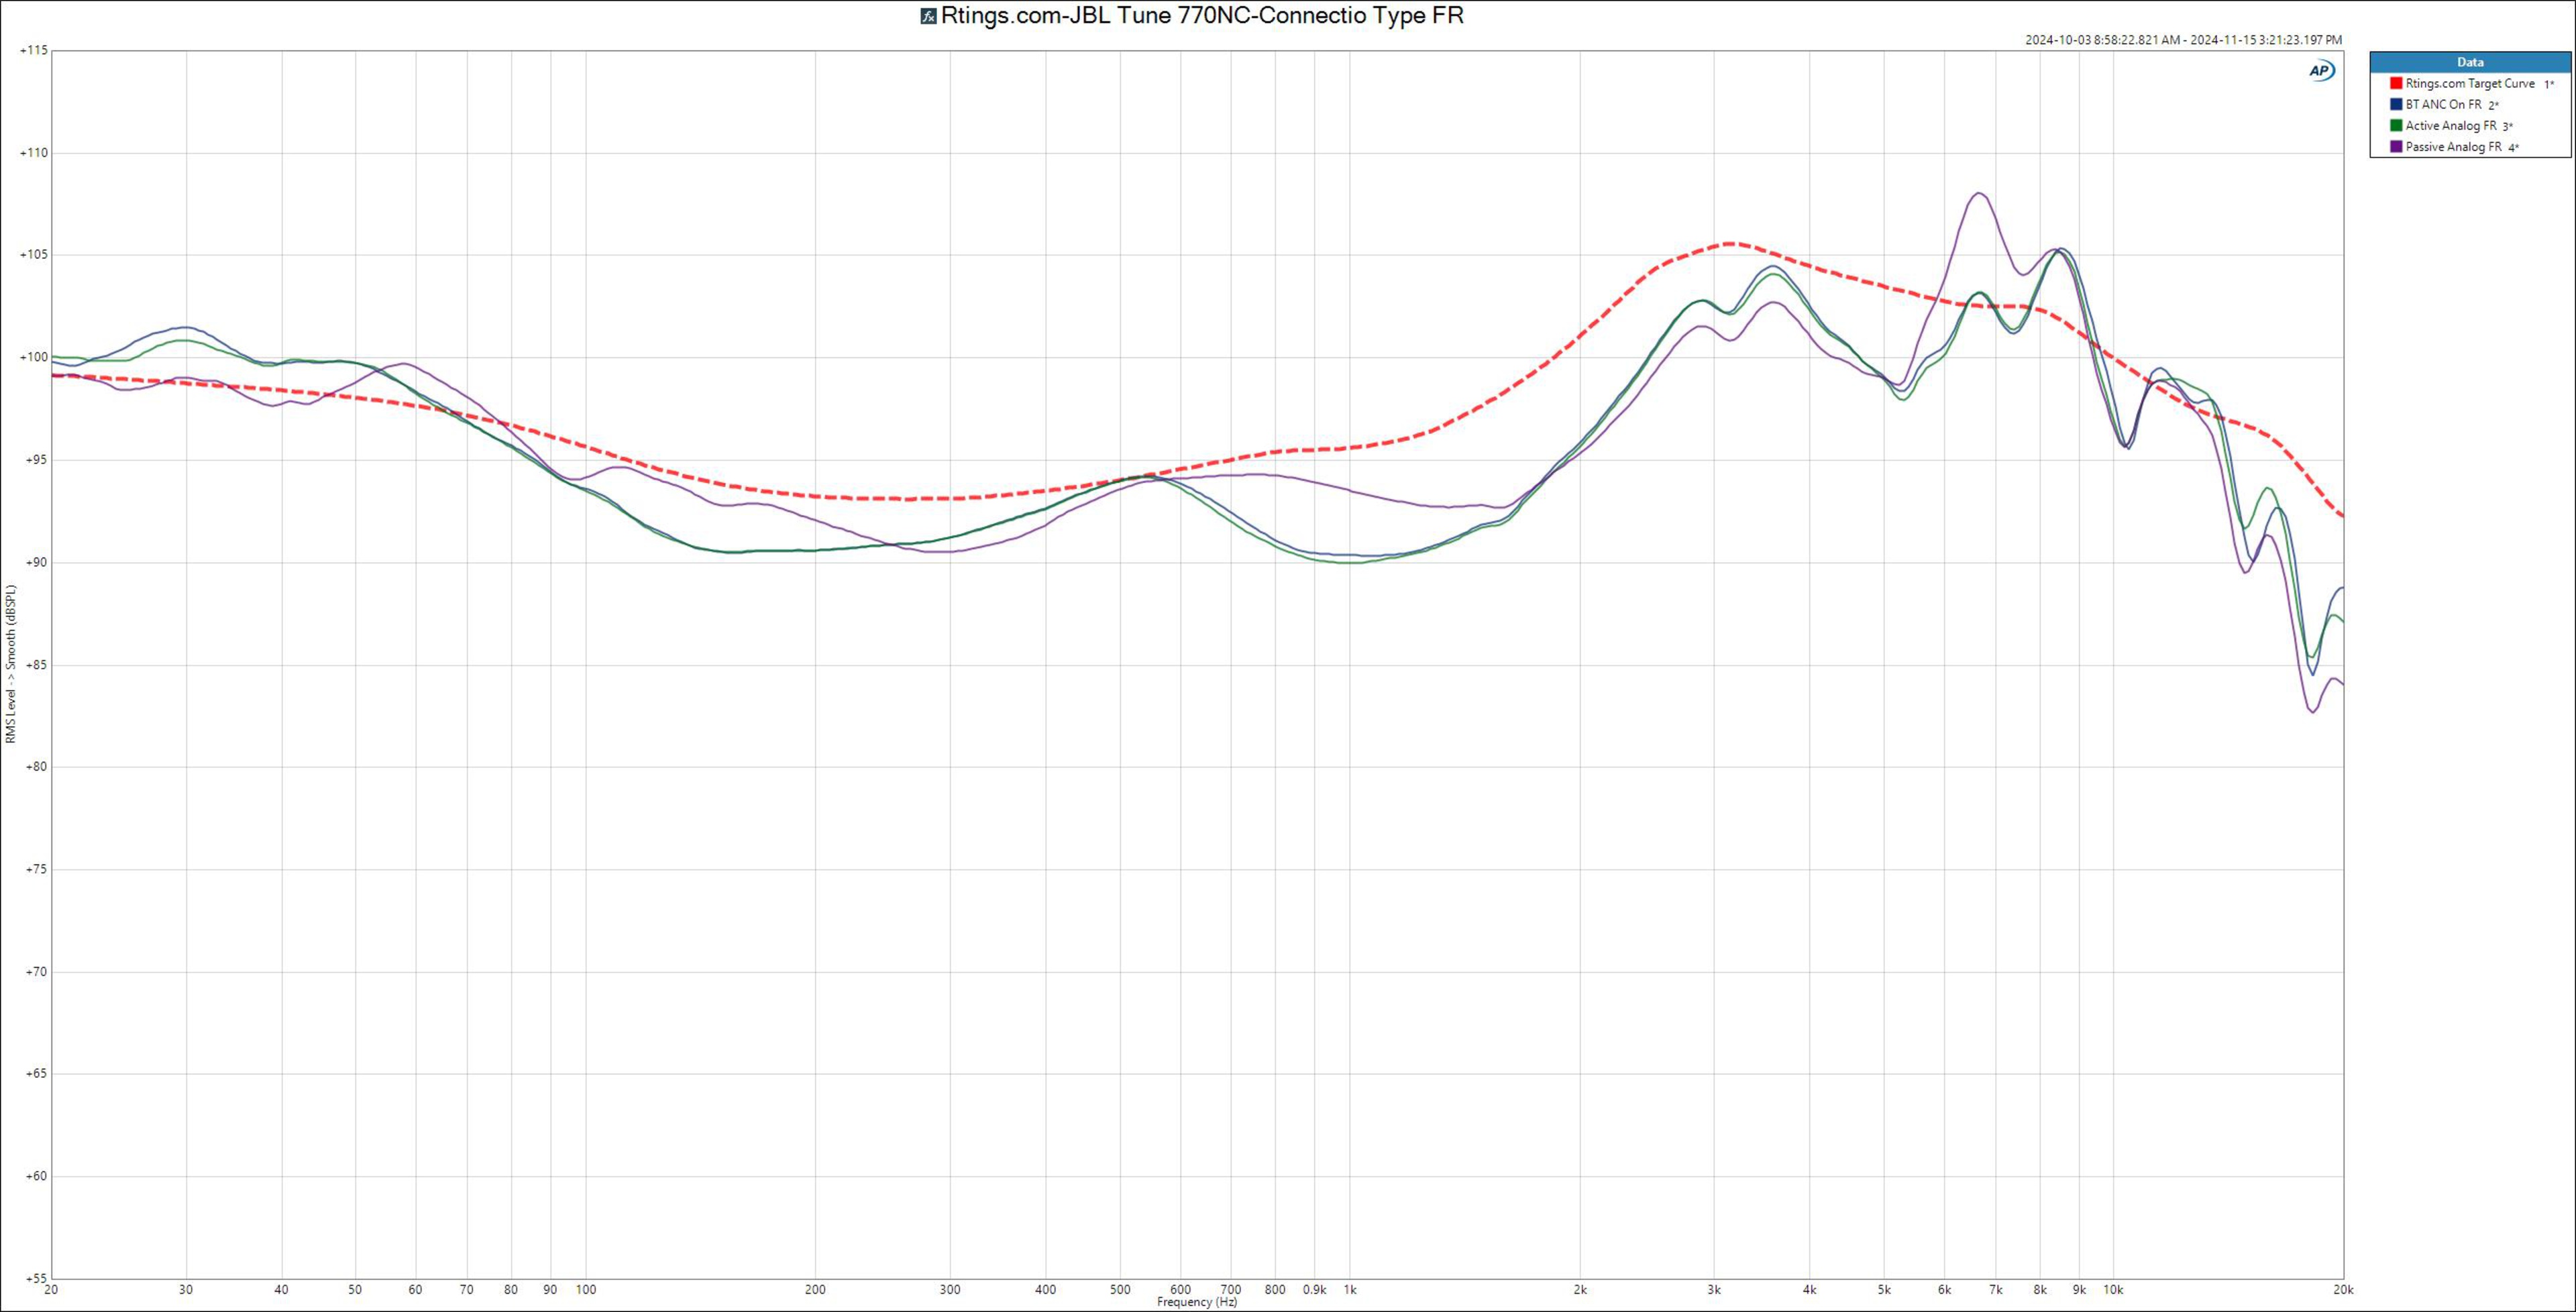
Task: Click the +115 tick on vertical axis
Action: (x=33, y=50)
